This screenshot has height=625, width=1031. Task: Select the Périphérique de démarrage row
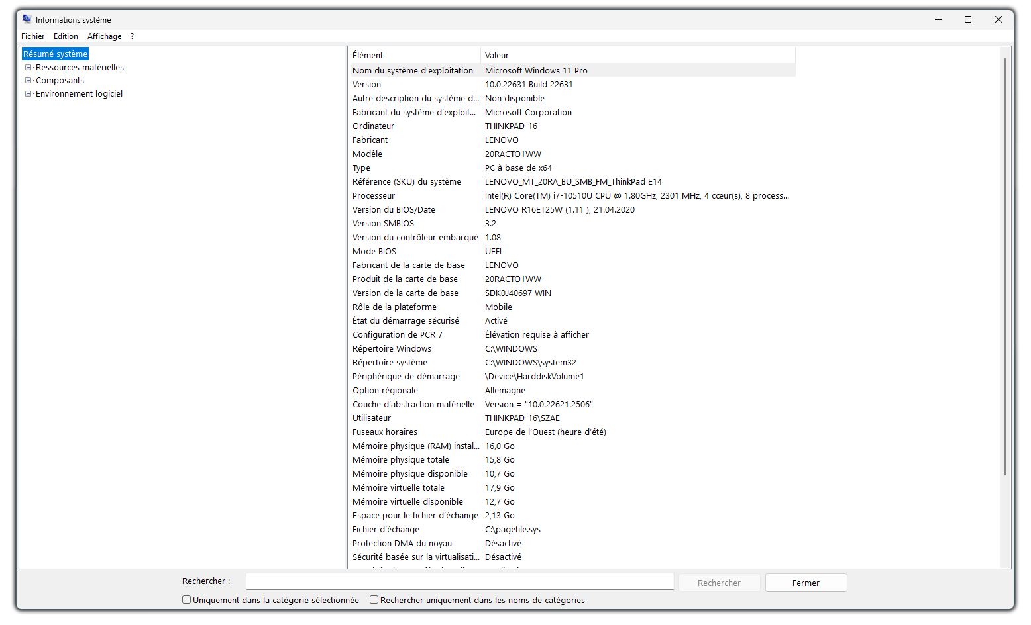coord(572,377)
